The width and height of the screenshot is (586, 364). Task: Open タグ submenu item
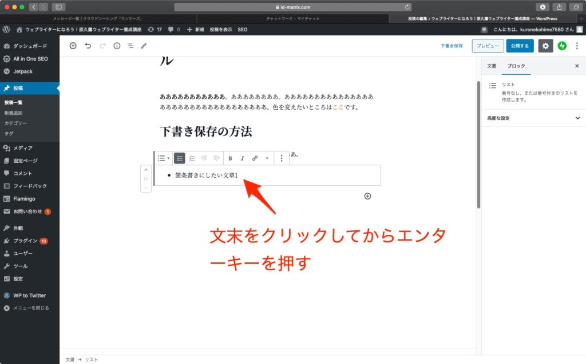pos(9,134)
